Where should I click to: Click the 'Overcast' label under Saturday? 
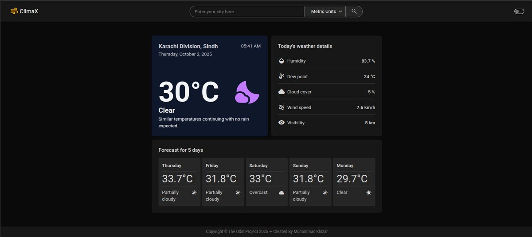coord(258,193)
